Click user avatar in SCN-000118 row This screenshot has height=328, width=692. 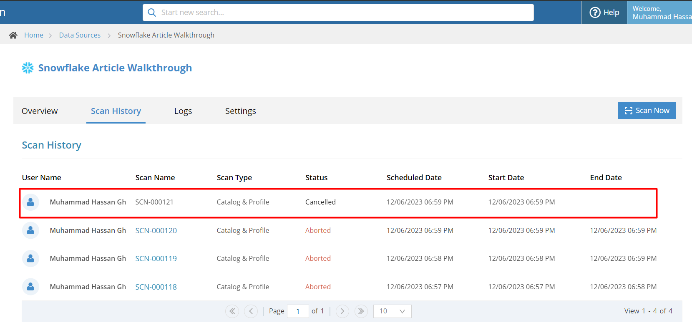pyautogui.click(x=30, y=287)
